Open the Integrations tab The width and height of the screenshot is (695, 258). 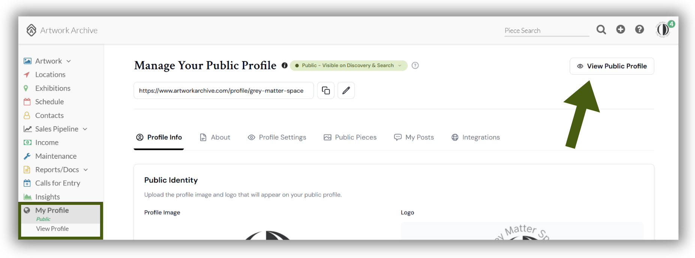click(476, 137)
